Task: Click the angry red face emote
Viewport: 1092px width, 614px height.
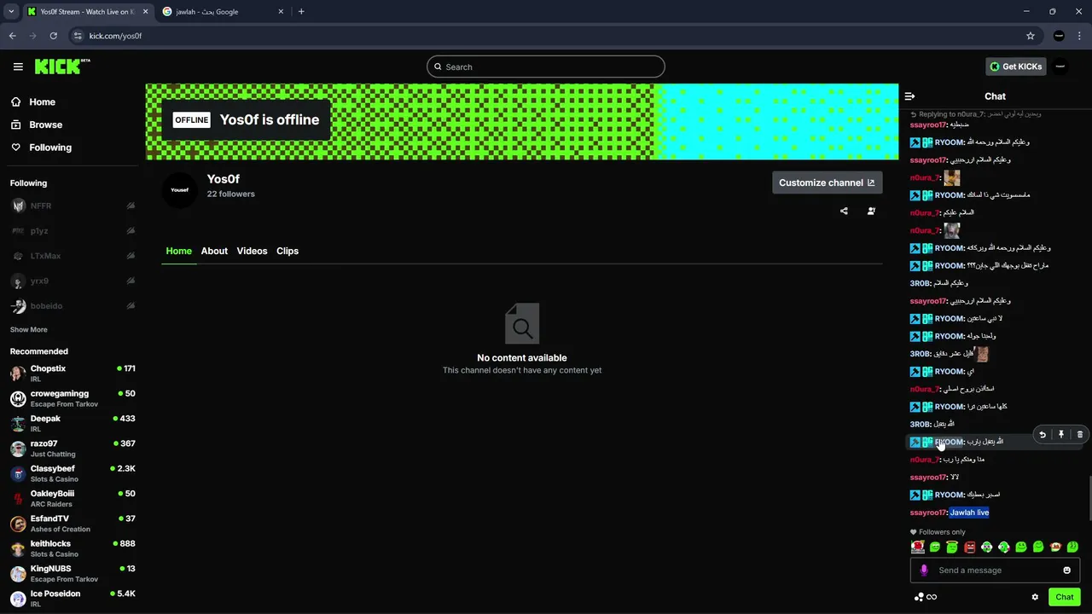Action: (x=969, y=547)
